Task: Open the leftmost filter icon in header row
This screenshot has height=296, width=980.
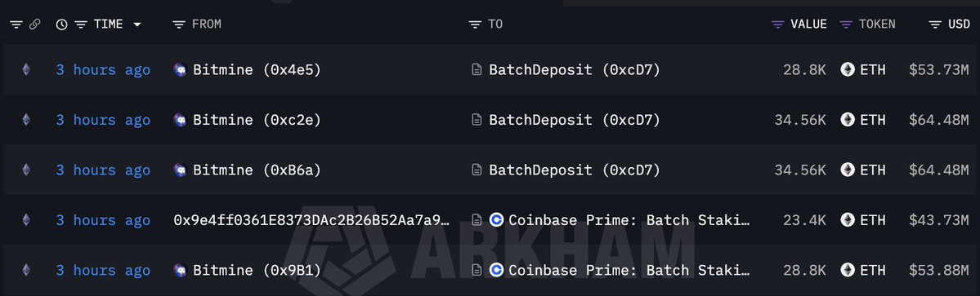Action: click(x=16, y=24)
